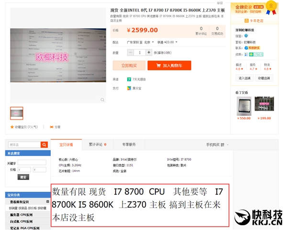Viewport: 287px width, 230px height.
Task: Click the 按收藏 sort link
Action: 42,208
